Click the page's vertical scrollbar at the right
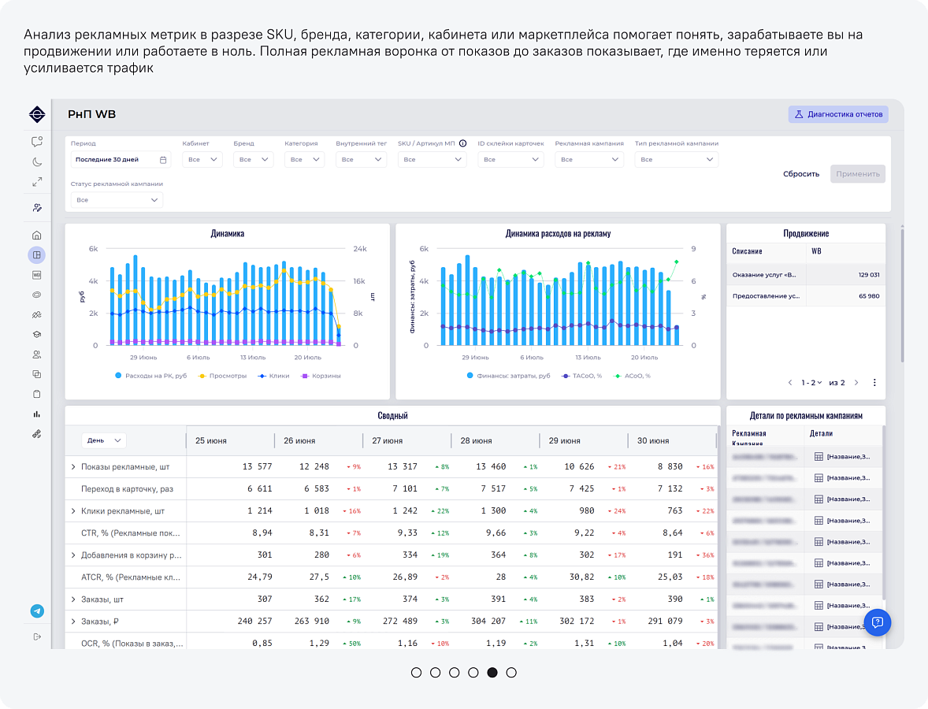 902,294
